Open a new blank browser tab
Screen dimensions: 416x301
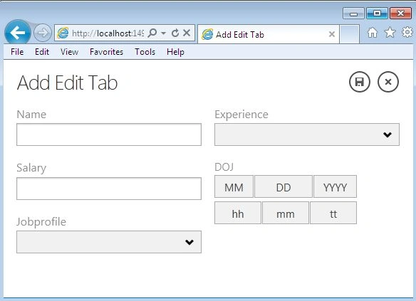coord(350,34)
